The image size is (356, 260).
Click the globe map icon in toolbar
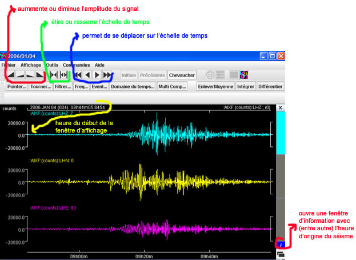pyautogui.click(x=210, y=75)
